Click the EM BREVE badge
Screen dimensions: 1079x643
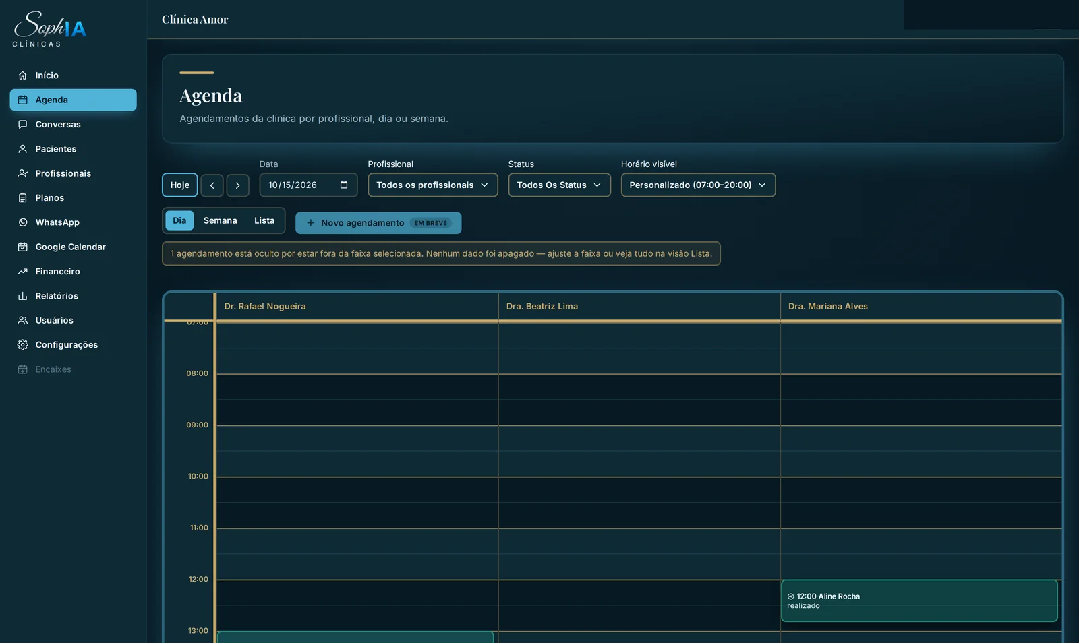[x=431, y=223]
